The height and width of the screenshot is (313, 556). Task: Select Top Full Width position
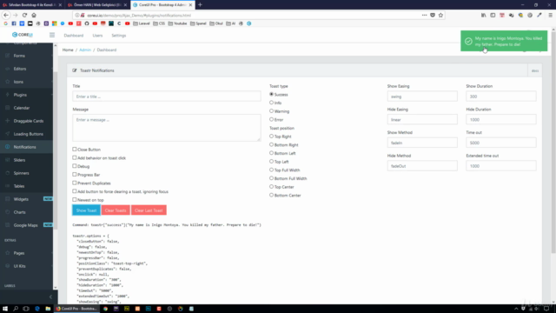[x=272, y=170]
